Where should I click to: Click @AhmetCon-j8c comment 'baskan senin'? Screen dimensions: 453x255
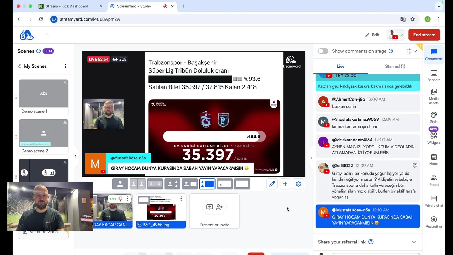pyautogui.click(x=368, y=103)
